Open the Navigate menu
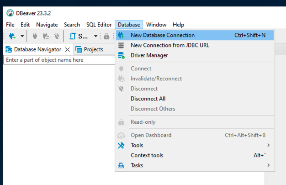The width and height of the screenshot is (286, 185). coord(47,25)
